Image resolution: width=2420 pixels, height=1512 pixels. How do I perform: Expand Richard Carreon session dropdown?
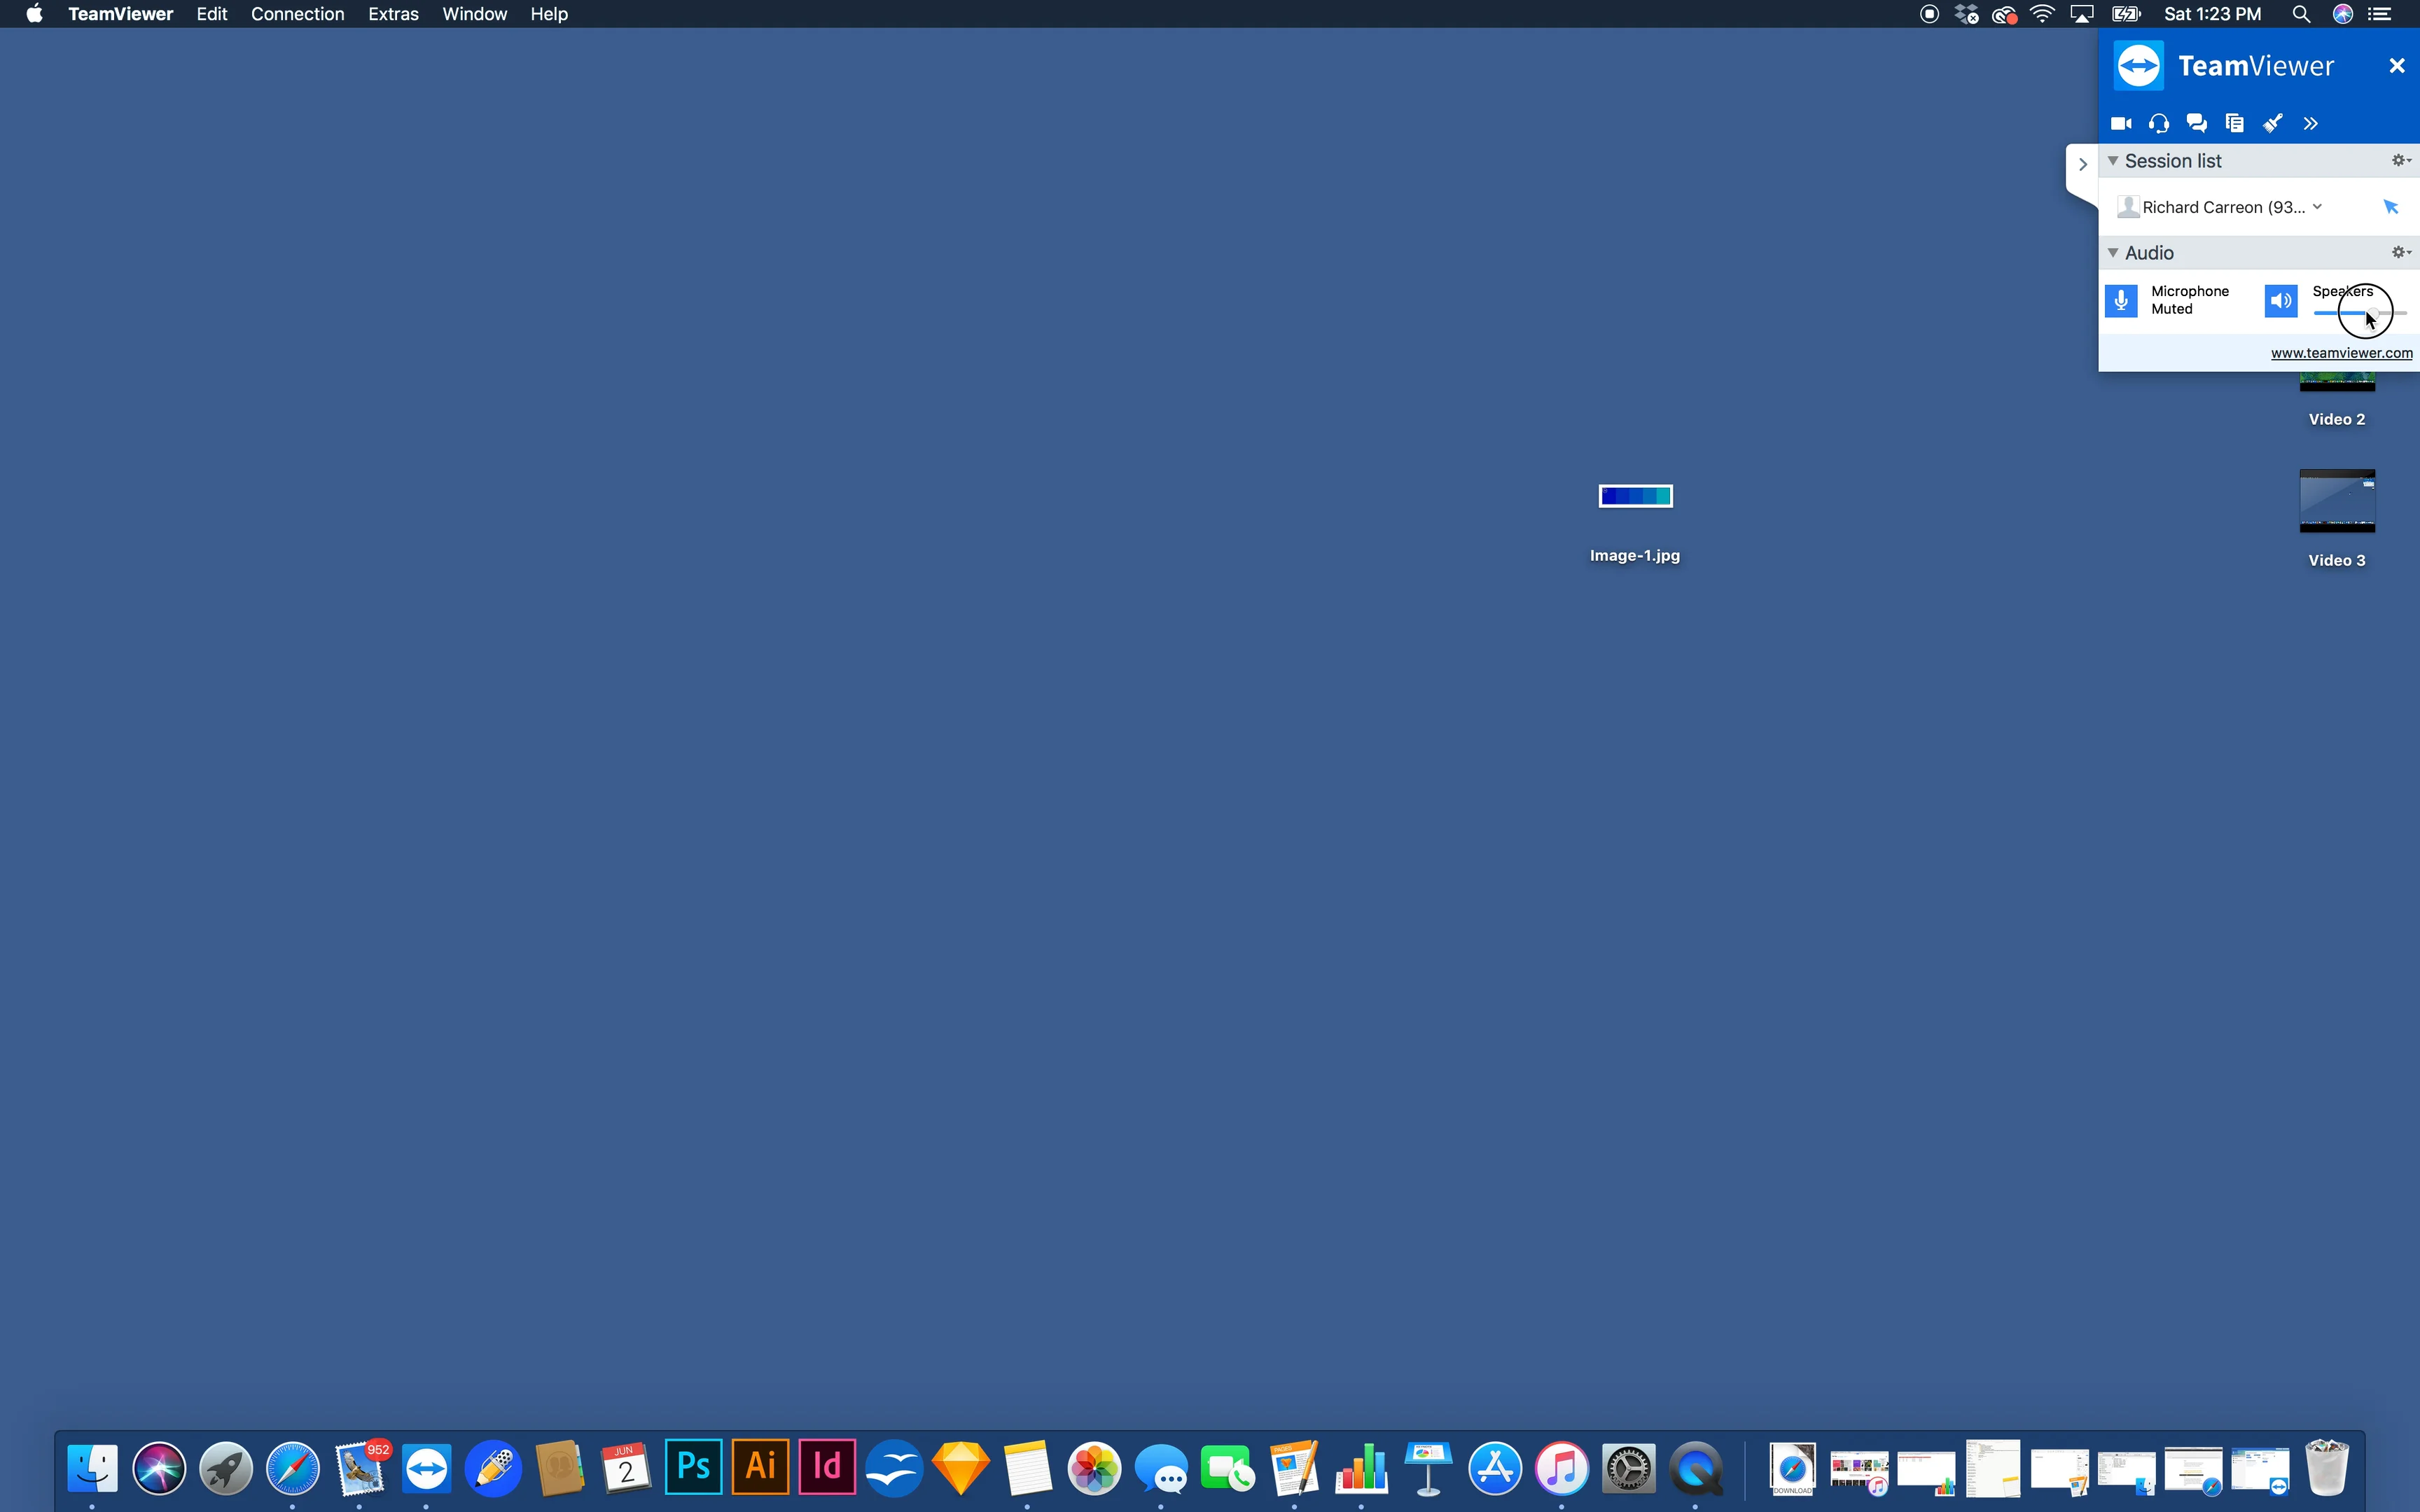[x=2317, y=207]
